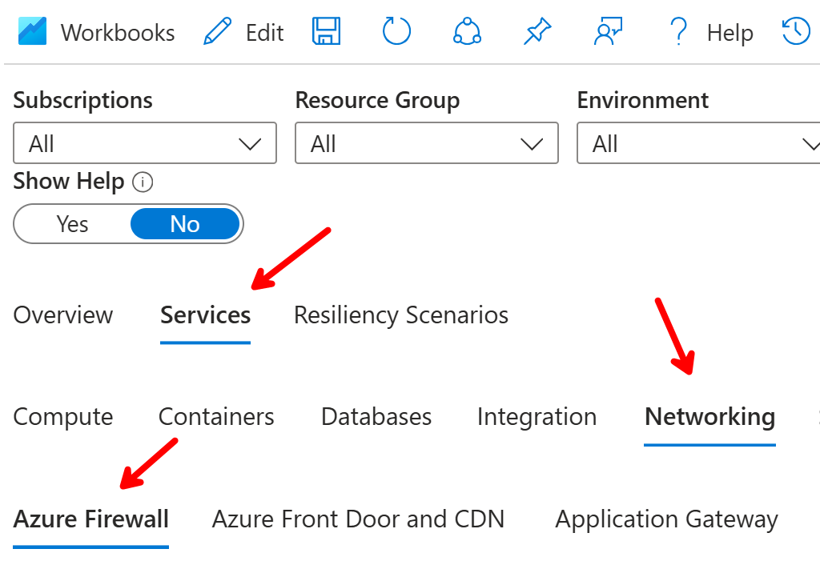Pin the workbook using the pin icon
Image resolution: width=820 pixels, height=573 pixels.
coord(537,31)
